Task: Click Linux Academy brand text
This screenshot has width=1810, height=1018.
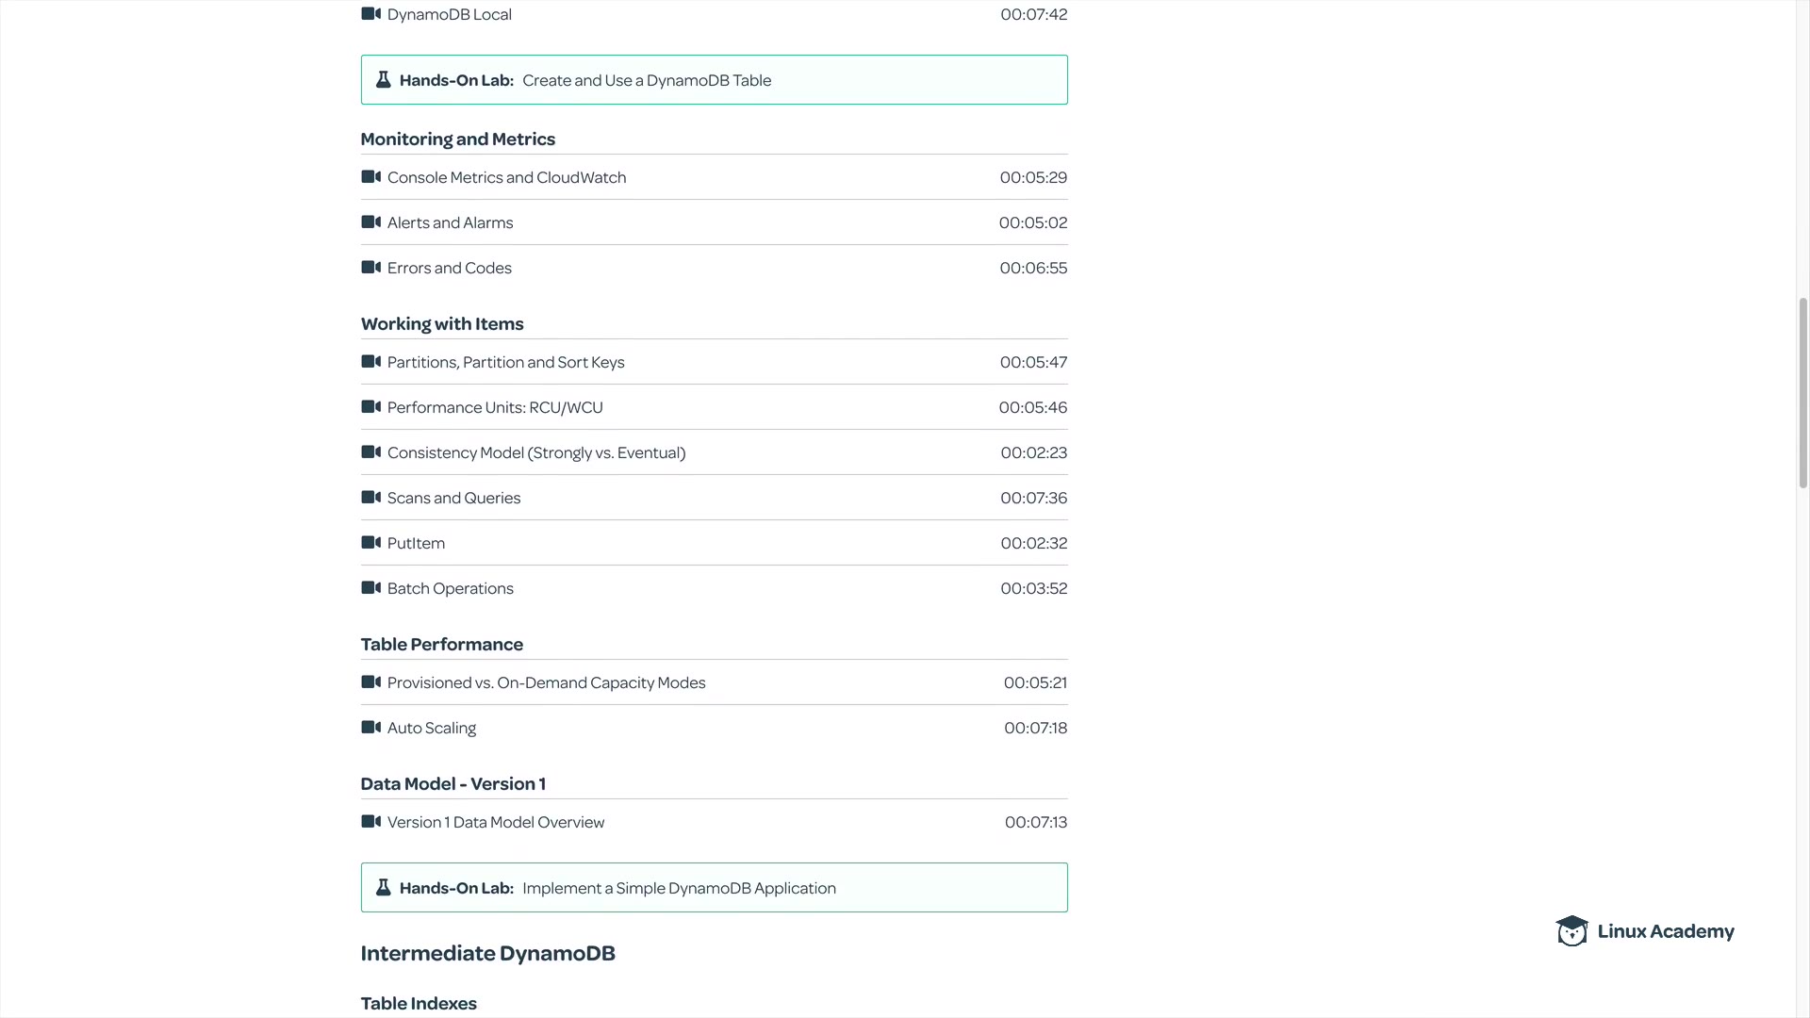Action: coord(1666,931)
